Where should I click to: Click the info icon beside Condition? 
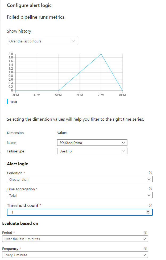(150, 173)
